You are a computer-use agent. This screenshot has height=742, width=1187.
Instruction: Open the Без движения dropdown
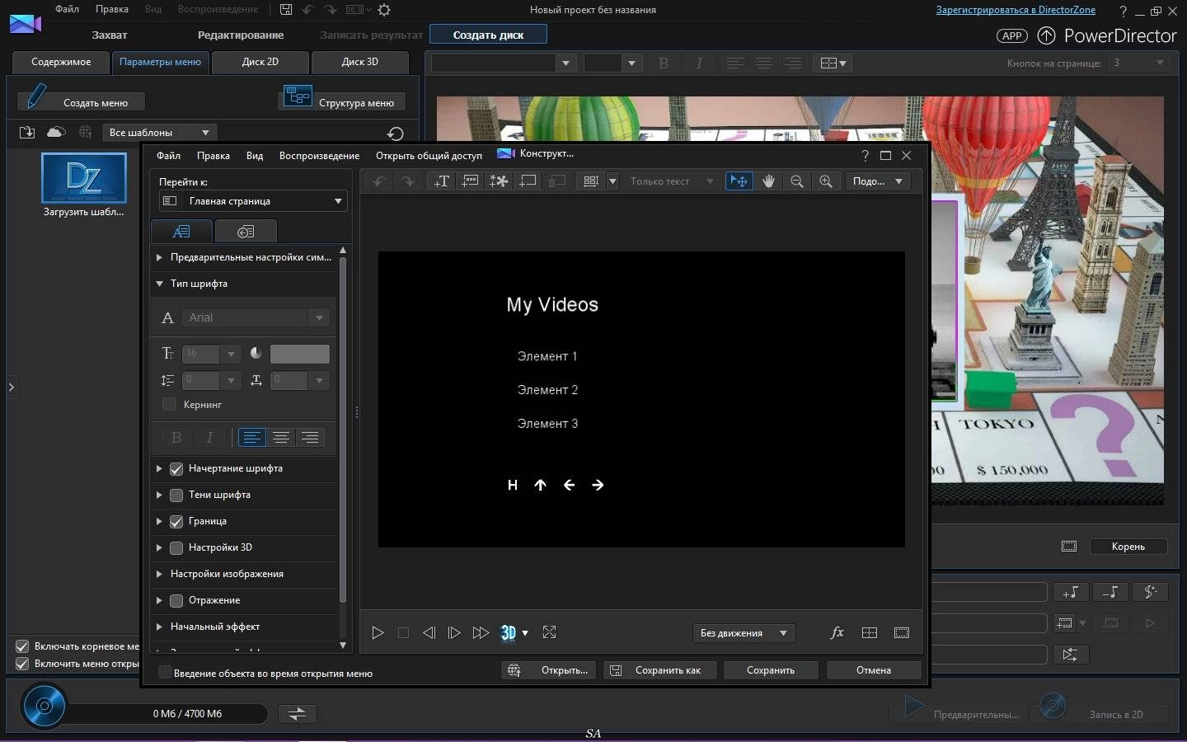click(744, 633)
